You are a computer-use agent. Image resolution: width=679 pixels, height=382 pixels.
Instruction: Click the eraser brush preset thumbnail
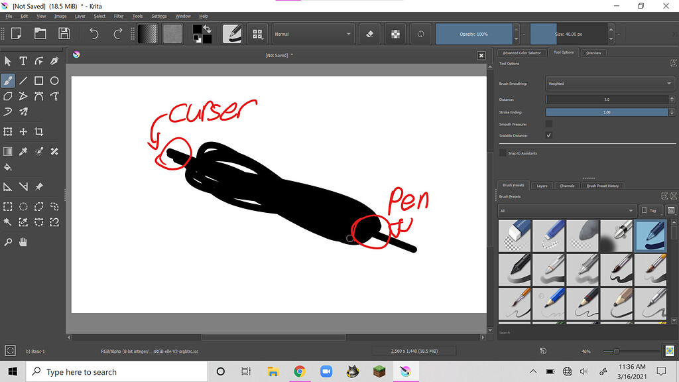coord(515,235)
